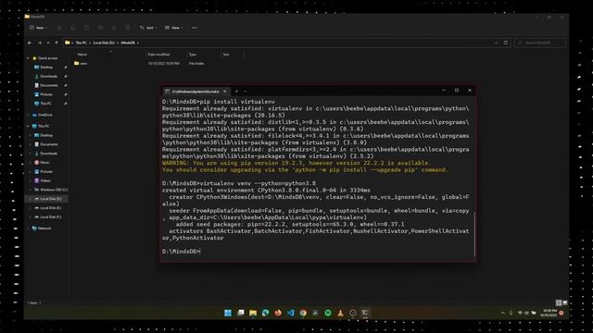
Task: Click This PC in the address breadcrumb
Action: click(x=81, y=43)
